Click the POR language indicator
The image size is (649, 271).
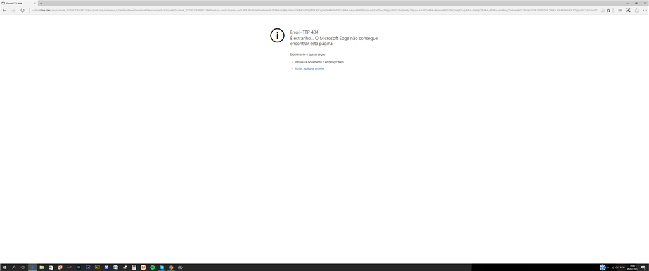[622, 268]
